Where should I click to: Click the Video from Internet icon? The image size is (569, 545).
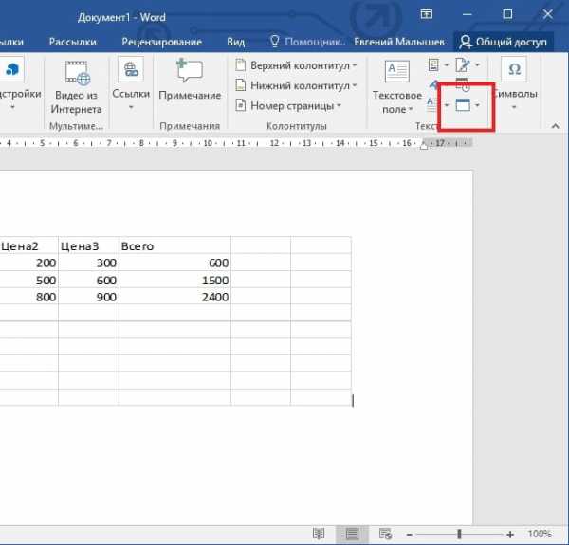click(77, 74)
